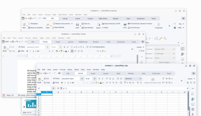
Task: Click New icon in Impress ribbon
Action: pos(24,25)
